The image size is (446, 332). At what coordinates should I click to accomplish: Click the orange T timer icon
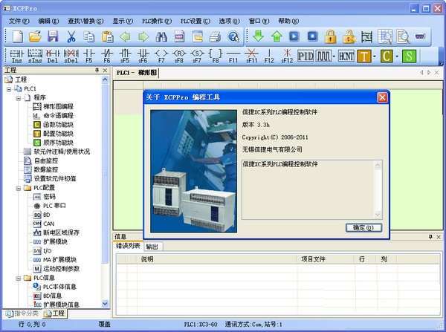tap(364, 56)
